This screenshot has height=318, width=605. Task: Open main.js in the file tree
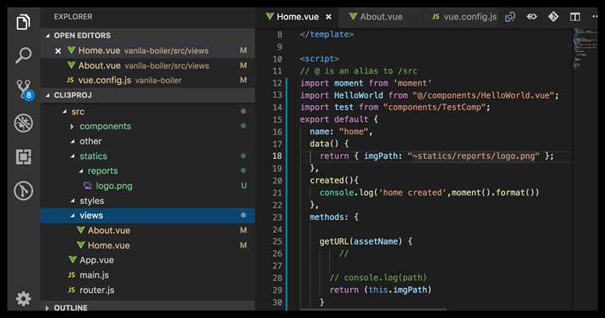[148, 275]
